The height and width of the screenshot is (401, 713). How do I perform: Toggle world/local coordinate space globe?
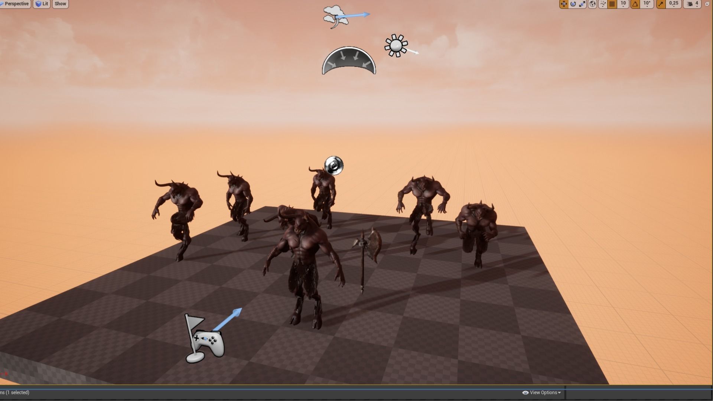point(593,4)
